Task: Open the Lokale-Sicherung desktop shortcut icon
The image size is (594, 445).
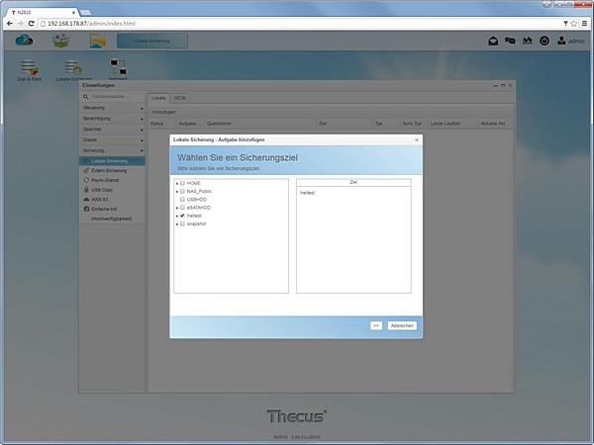Action: pyautogui.click(x=73, y=67)
